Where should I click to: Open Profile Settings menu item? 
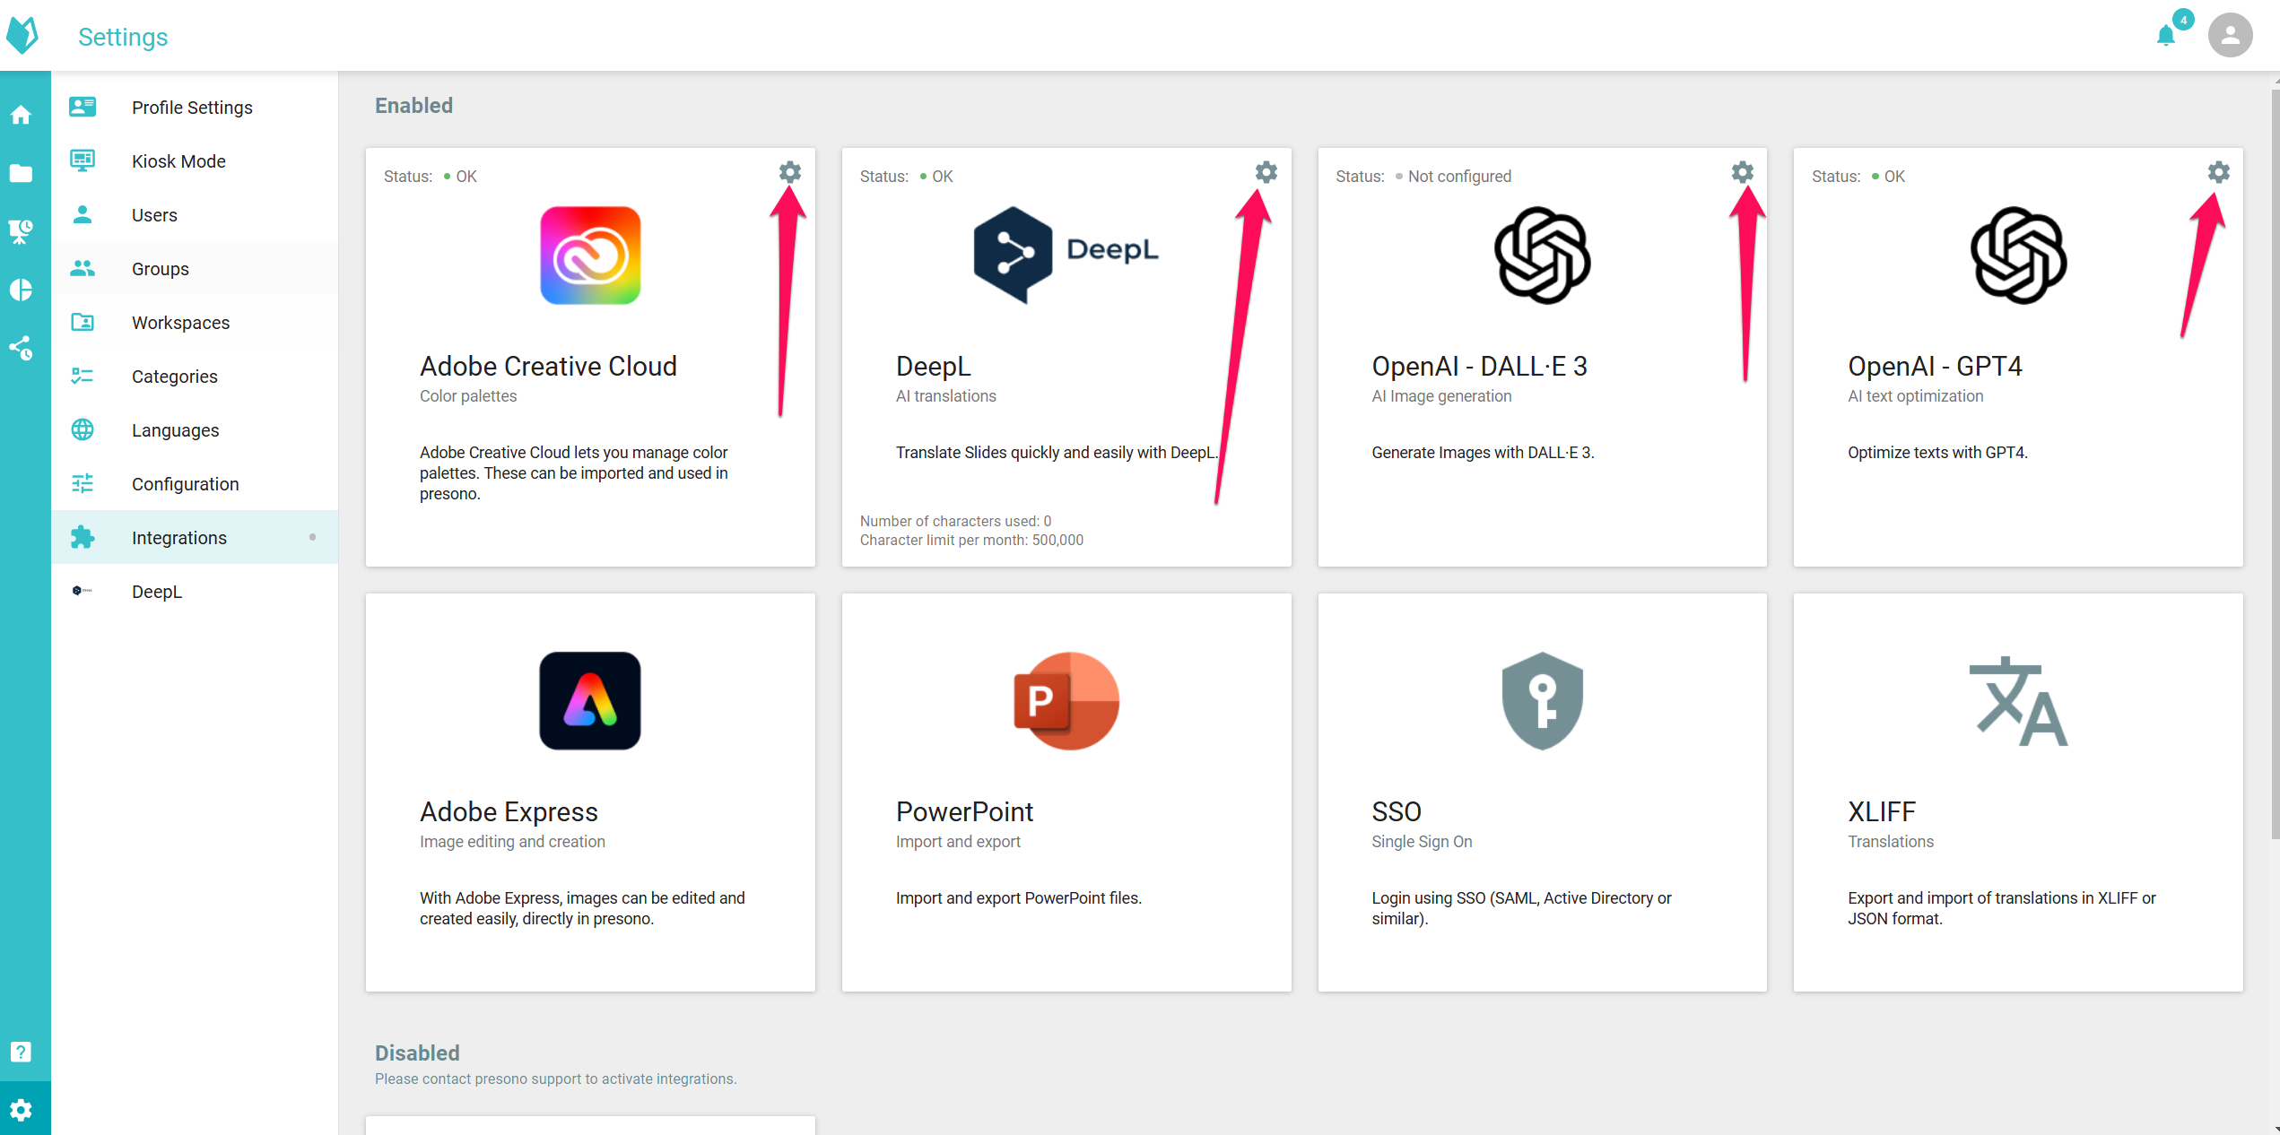195,107
